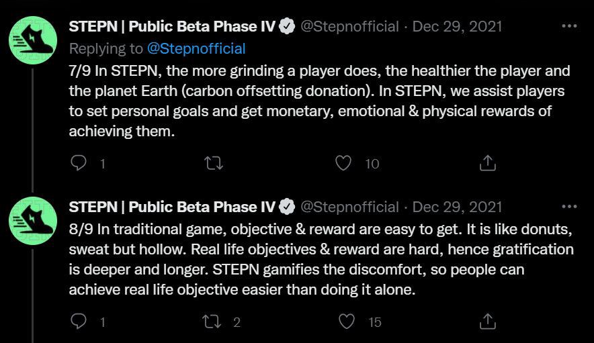Reply to the 7/9 tweet
This screenshot has width=594, height=343.
[x=79, y=163]
